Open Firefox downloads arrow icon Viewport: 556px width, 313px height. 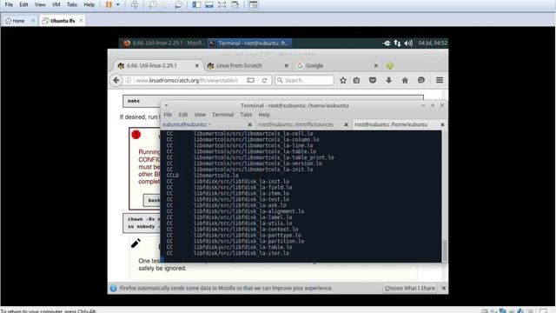click(x=388, y=81)
